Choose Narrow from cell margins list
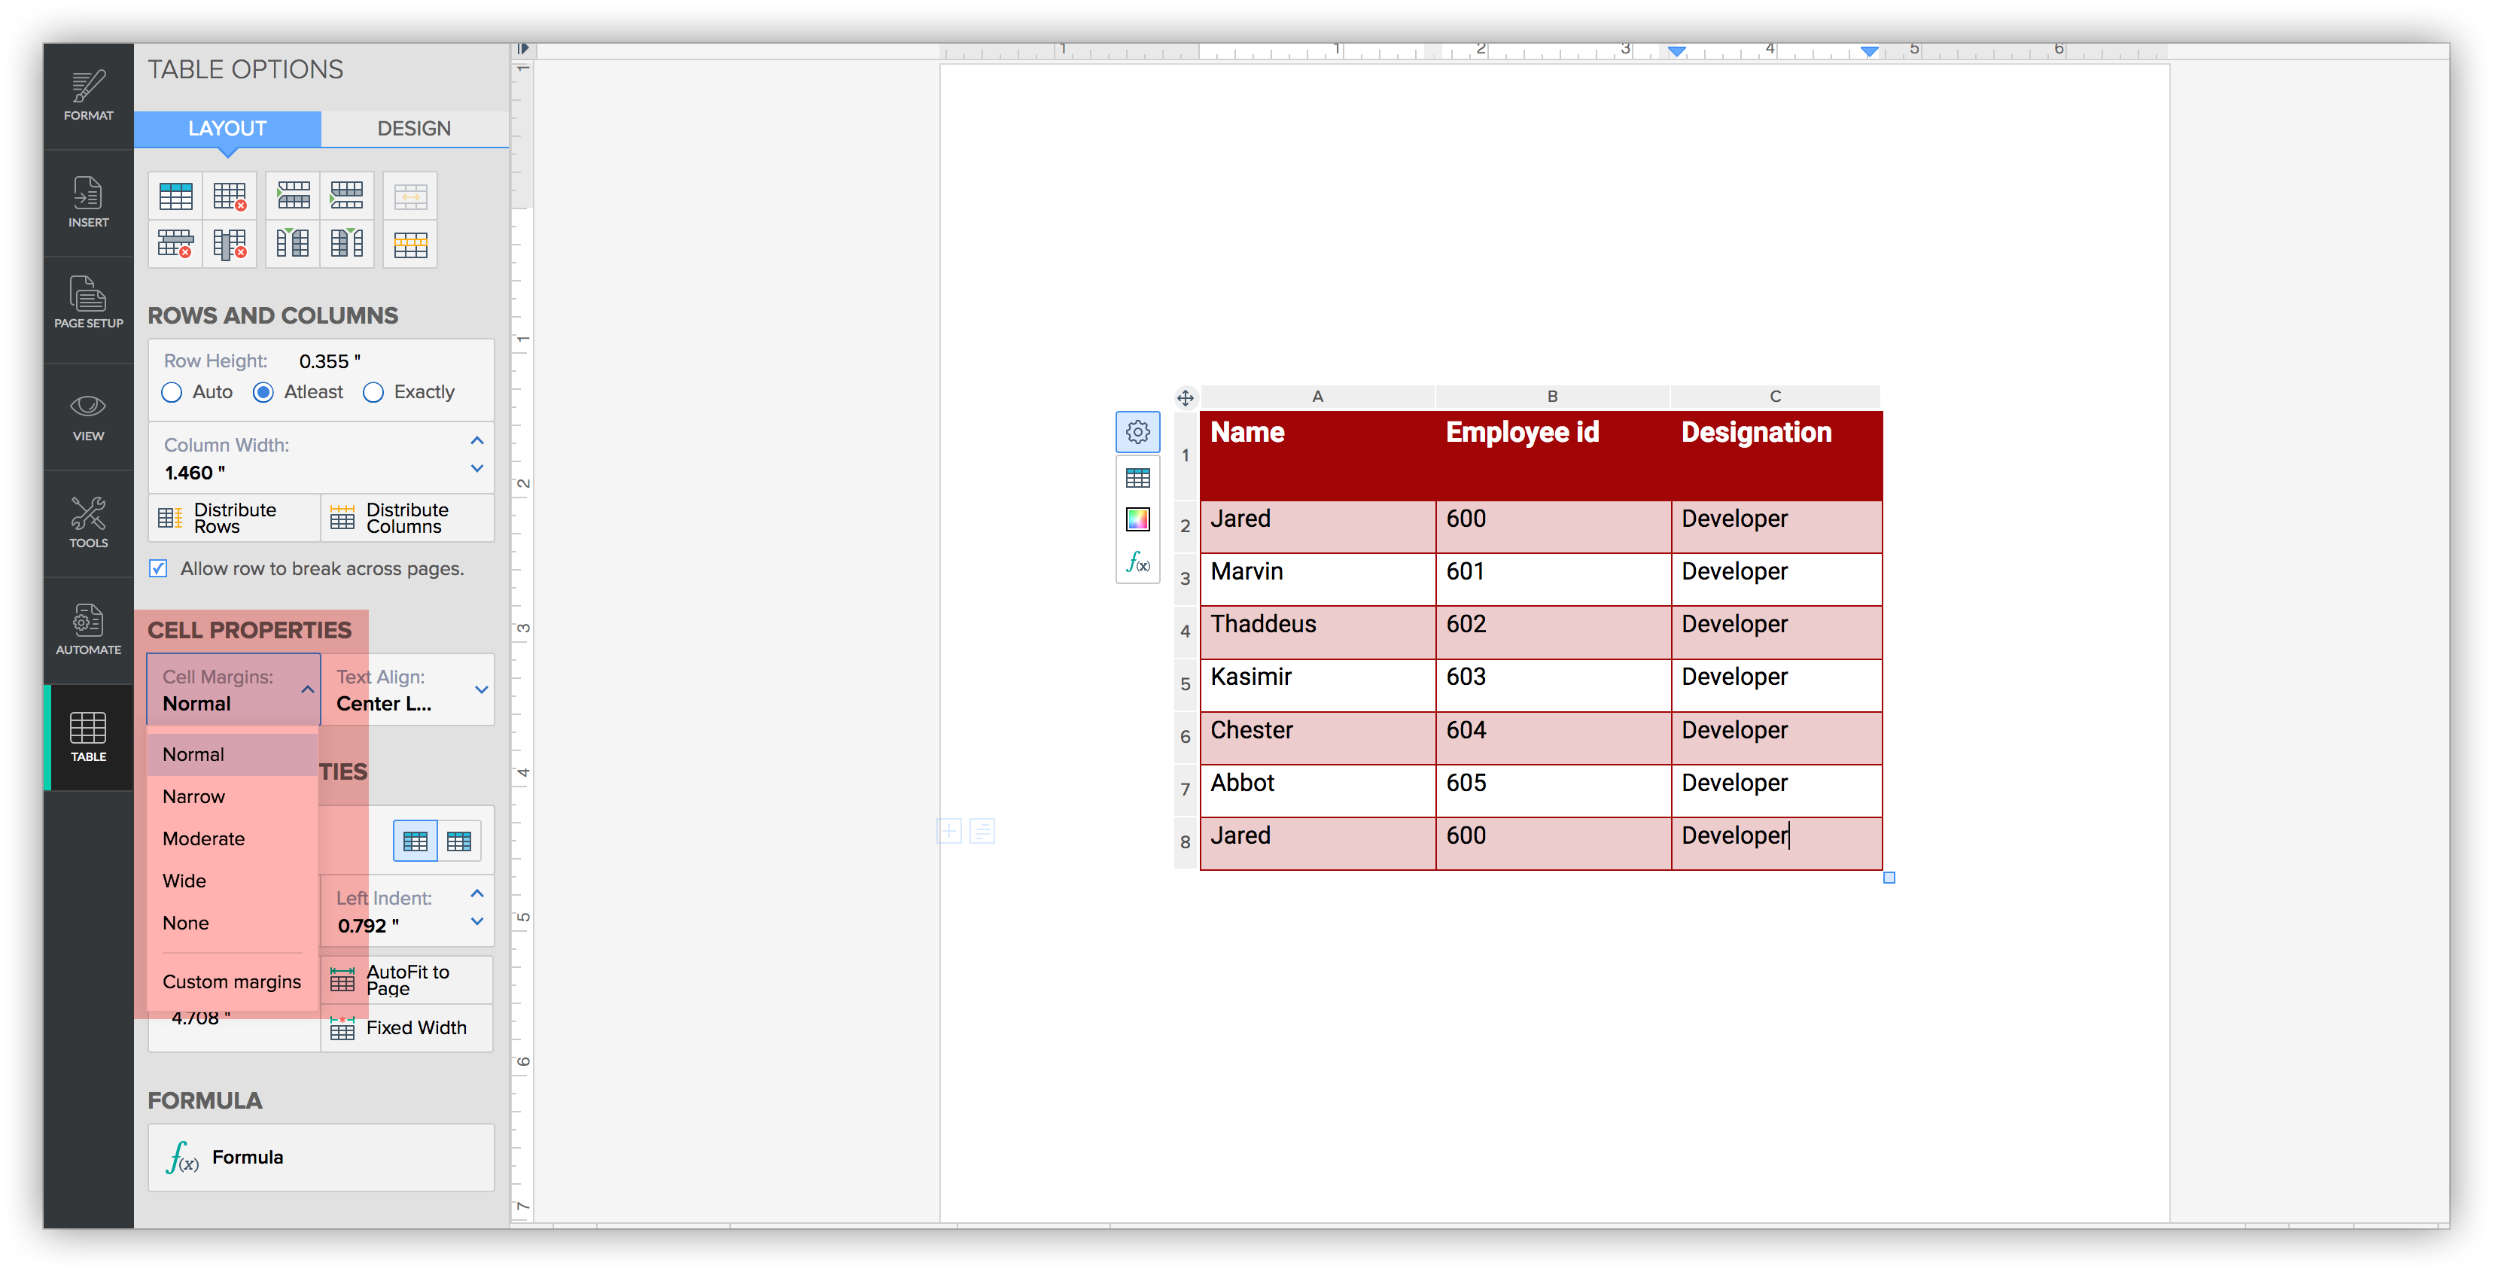The image size is (2493, 1272). tap(193, 796)
